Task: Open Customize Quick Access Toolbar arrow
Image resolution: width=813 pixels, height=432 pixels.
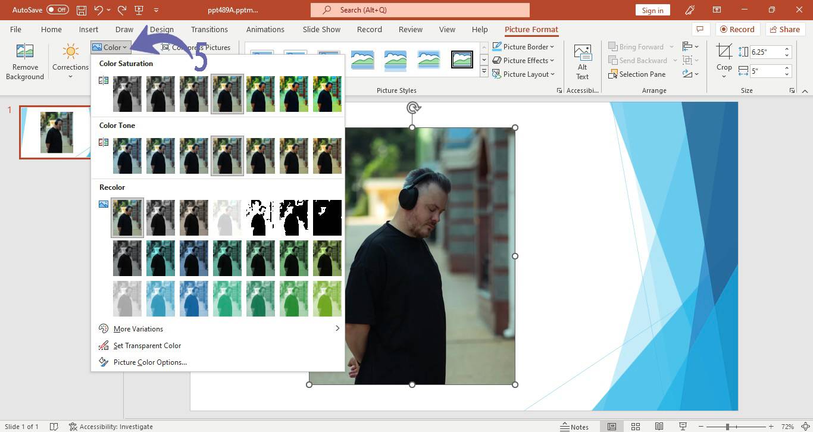Action: [156, 10]
